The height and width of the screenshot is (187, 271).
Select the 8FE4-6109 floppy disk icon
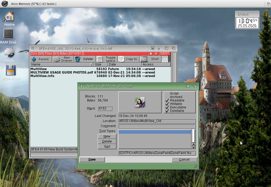point(10,73)
